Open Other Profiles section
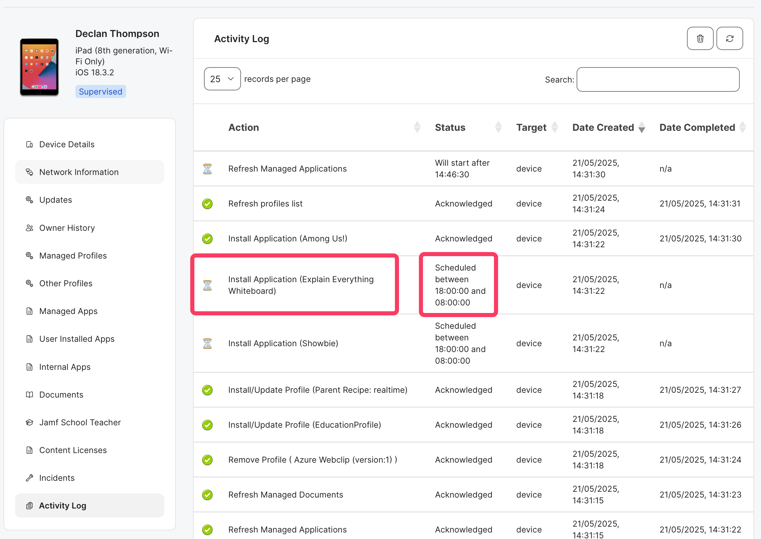Viewport: 761px width, 539px height. click(x=89, y=283)
